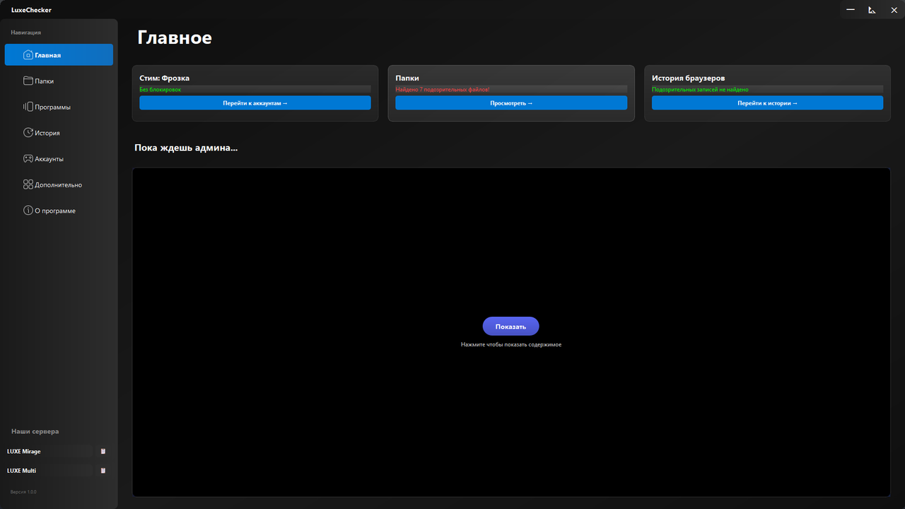Select the LUXE Mirage server entry

click(24, 451)
